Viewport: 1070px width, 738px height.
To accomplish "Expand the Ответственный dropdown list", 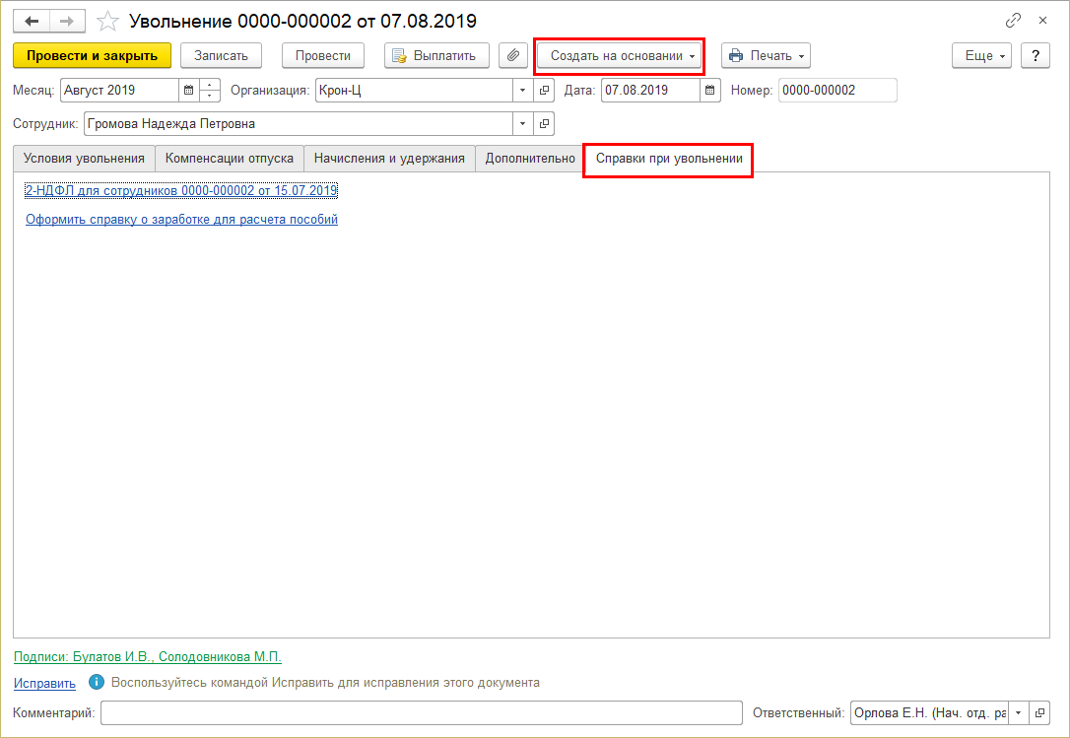I will (x=1018, y=712).
